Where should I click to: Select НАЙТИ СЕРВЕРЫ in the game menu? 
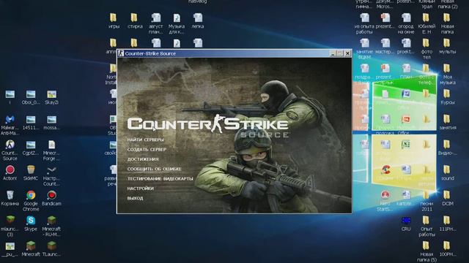pos(145,140)
